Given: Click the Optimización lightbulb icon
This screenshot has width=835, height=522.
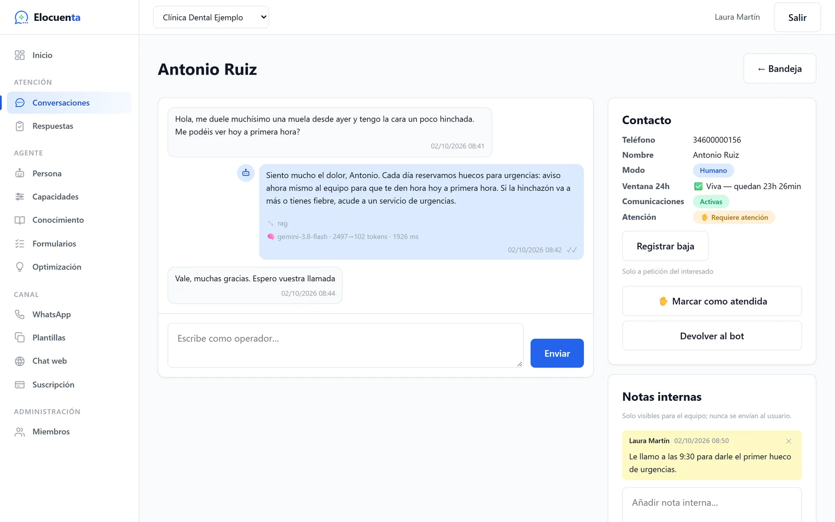Looking at the screenshot, I should pyautogui.click(x=20, y=267).
